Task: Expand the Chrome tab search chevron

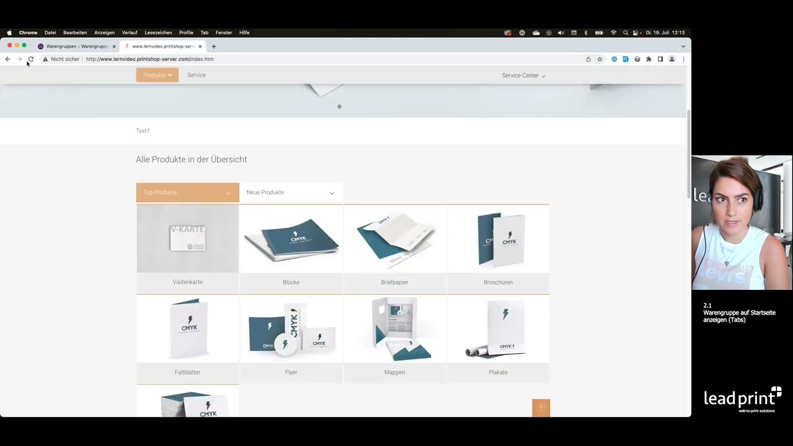Action: pyautogui.click(x=683, y=46)
